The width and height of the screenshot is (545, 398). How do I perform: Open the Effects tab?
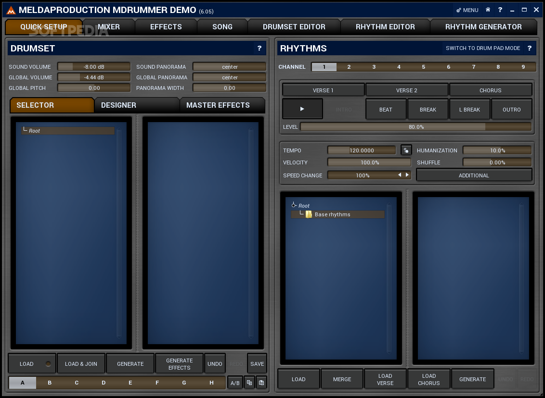tap(166, 27)
